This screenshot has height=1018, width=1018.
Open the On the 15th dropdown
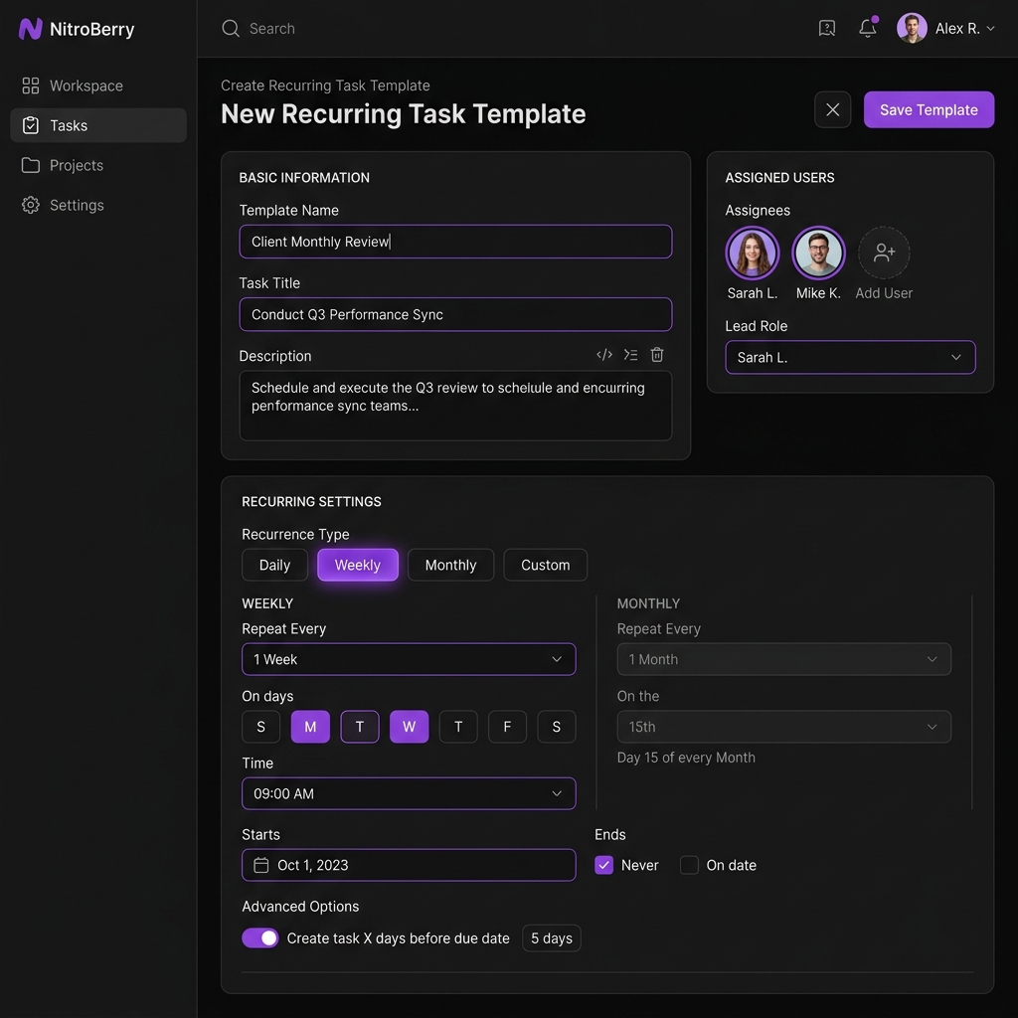[783, 727]
